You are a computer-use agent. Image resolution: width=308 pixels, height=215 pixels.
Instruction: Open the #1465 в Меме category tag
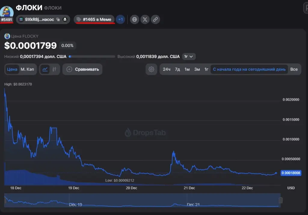point(94,20)
